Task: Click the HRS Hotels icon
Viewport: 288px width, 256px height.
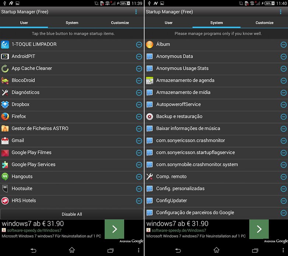Action: point(5,201)
